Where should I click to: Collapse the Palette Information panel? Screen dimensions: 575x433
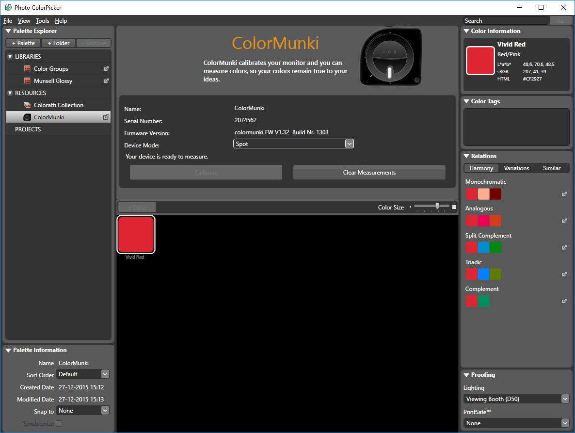click(8, 350)
